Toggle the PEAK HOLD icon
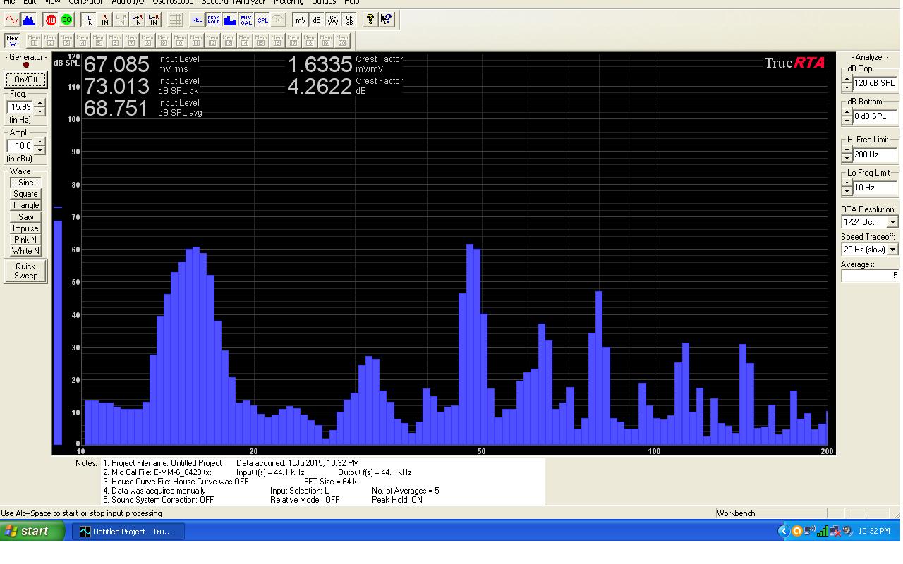 [x=213, y=20]
